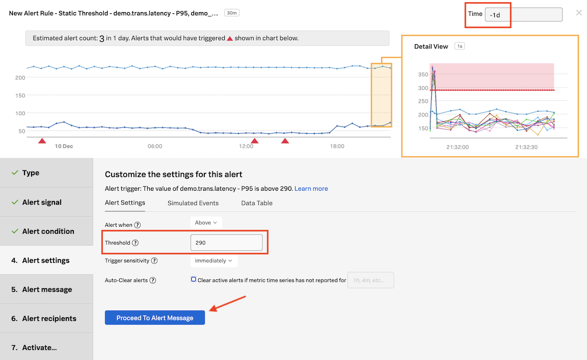The height and width of the screenshot is (360, 587).
Task: Click the Time range input field
Action: (523, 15)
